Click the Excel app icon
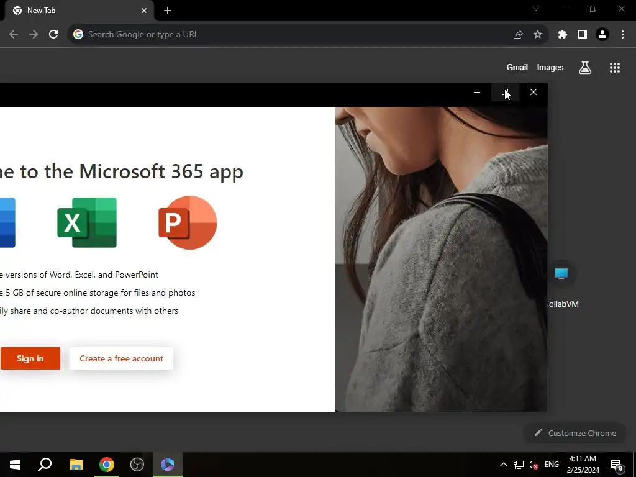 (87, 222)
